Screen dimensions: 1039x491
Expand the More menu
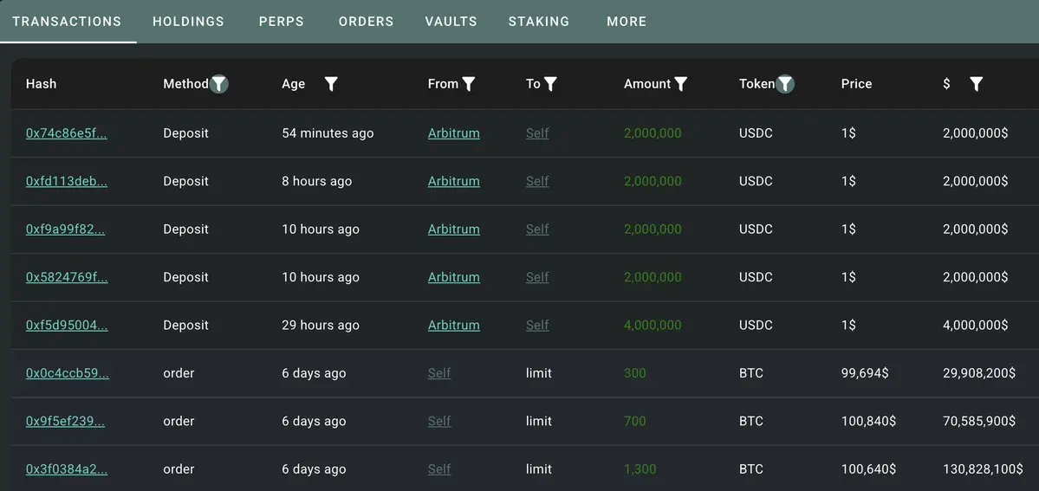tap(627, 21)
